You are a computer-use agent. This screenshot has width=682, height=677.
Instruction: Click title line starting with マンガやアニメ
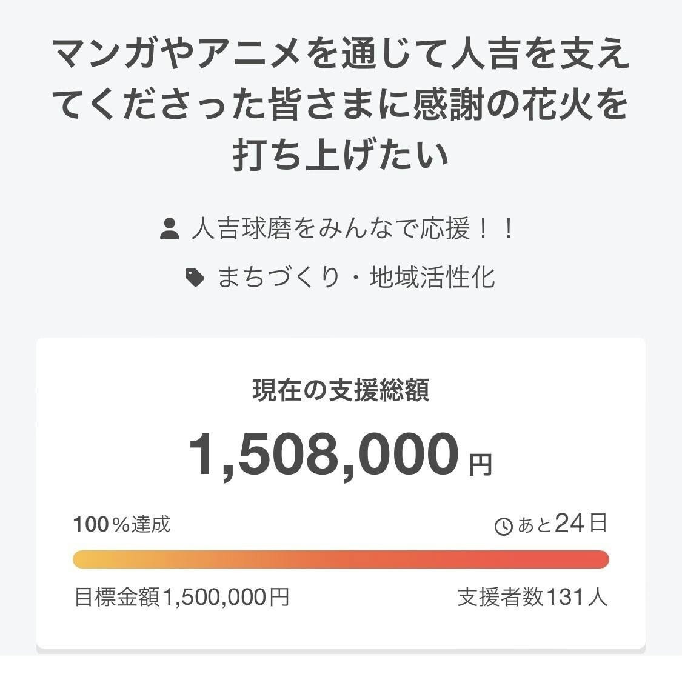click(x=341, y=56)
